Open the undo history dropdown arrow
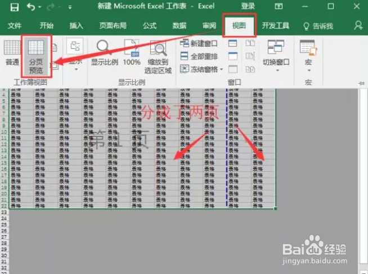This screenshot has height=274, width=368. pyautogui.click(x=39, y=7)
